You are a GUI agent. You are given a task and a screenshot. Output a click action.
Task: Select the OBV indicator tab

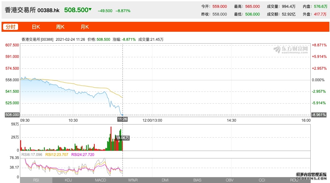230,180
